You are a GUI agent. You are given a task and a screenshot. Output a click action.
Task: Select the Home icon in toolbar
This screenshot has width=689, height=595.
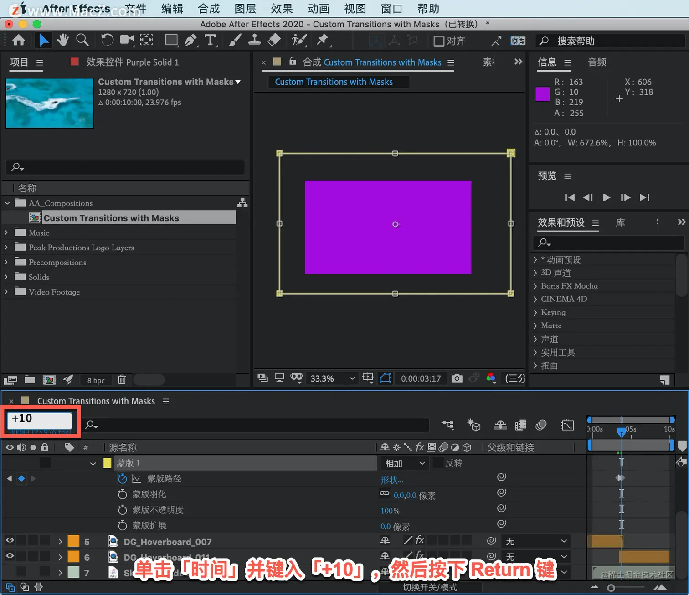(x=19, y=41)
